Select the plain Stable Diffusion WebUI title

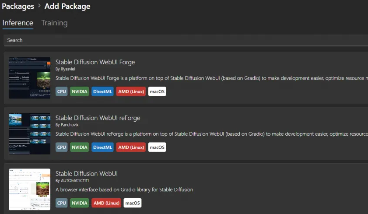pyautogui.click(x=87, y=173)
